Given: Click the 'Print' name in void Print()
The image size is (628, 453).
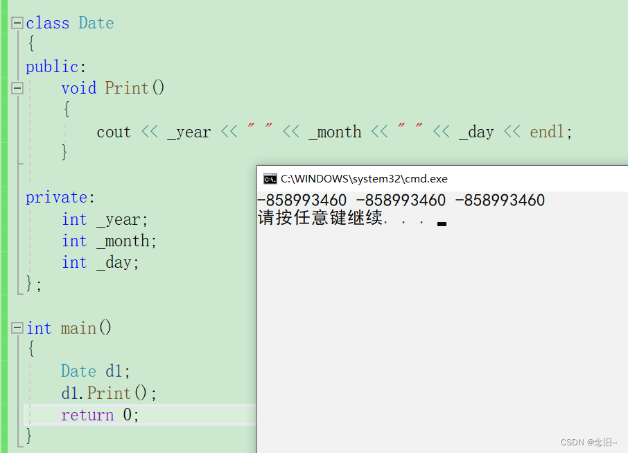Looking at the screenshot, I should (127, 88).
